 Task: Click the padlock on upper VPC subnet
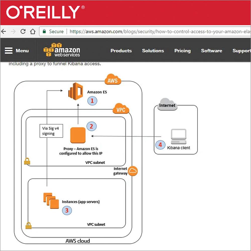tap(27, 161)
